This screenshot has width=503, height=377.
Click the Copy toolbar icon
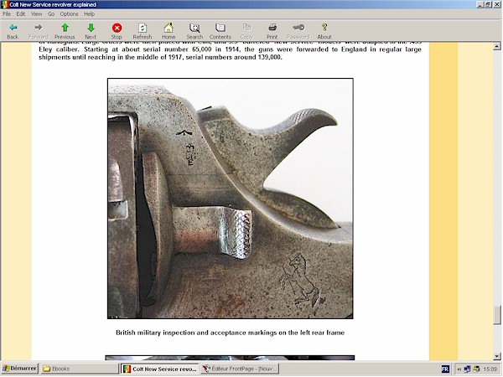[x=246, y=28]
